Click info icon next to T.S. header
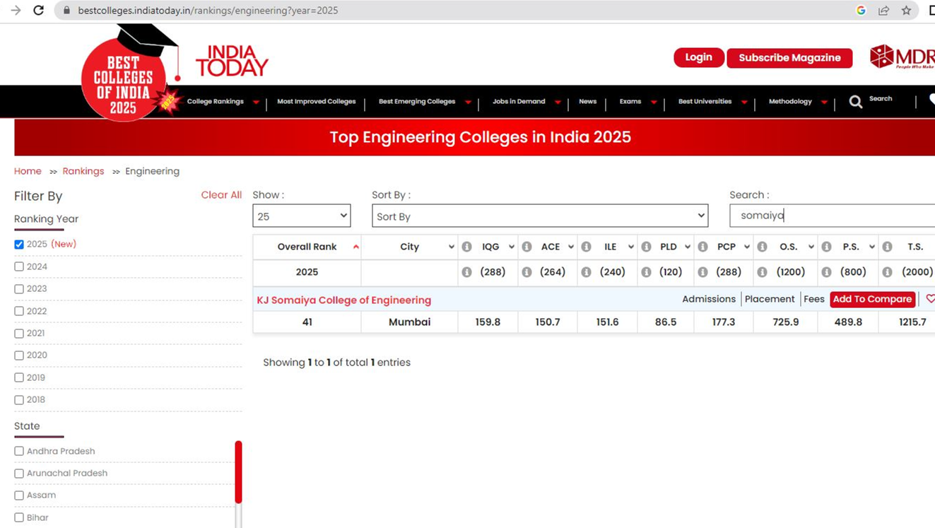 click(887, 247)
